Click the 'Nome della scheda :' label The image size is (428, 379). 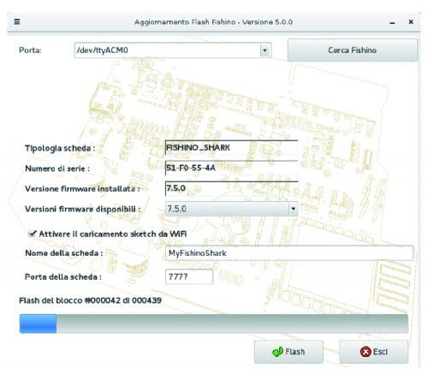click(64, 253)
